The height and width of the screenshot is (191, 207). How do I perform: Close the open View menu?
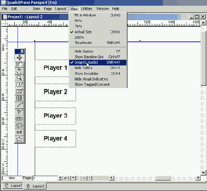74,9
